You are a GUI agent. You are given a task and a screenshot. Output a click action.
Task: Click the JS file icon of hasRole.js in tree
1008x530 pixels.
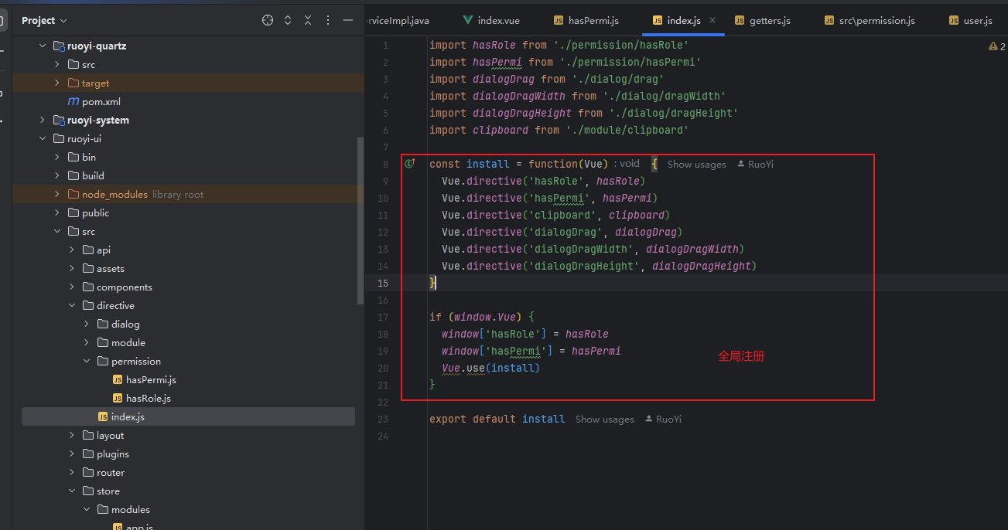coord(118,398)
